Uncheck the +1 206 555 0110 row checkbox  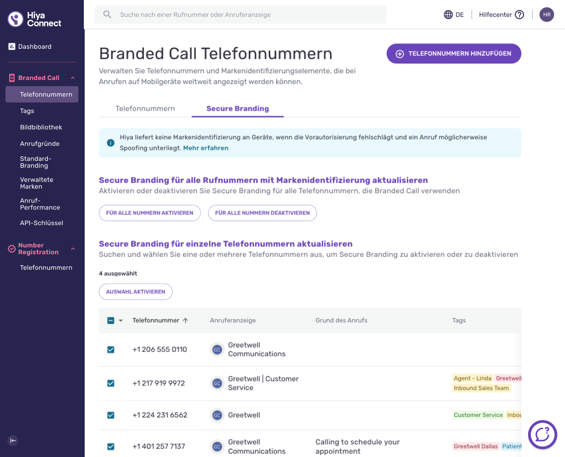pyautogui.click(x=111, y=349)
